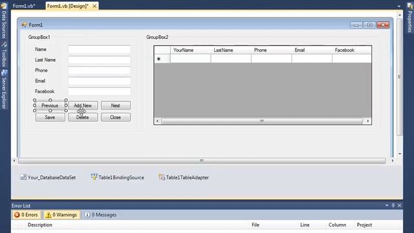Click the Phone text box
Image resolution: width=414 pixels, height=233 pixels.
tap(99, 71)
